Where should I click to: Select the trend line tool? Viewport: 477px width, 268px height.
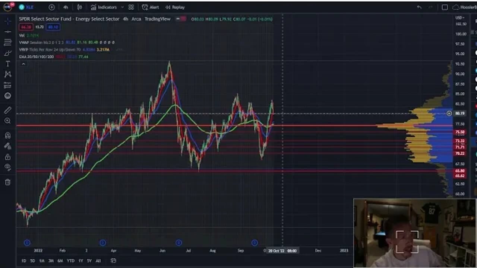7,32
